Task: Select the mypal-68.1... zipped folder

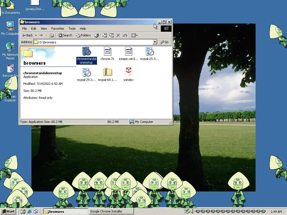Action: coord(107,74)
